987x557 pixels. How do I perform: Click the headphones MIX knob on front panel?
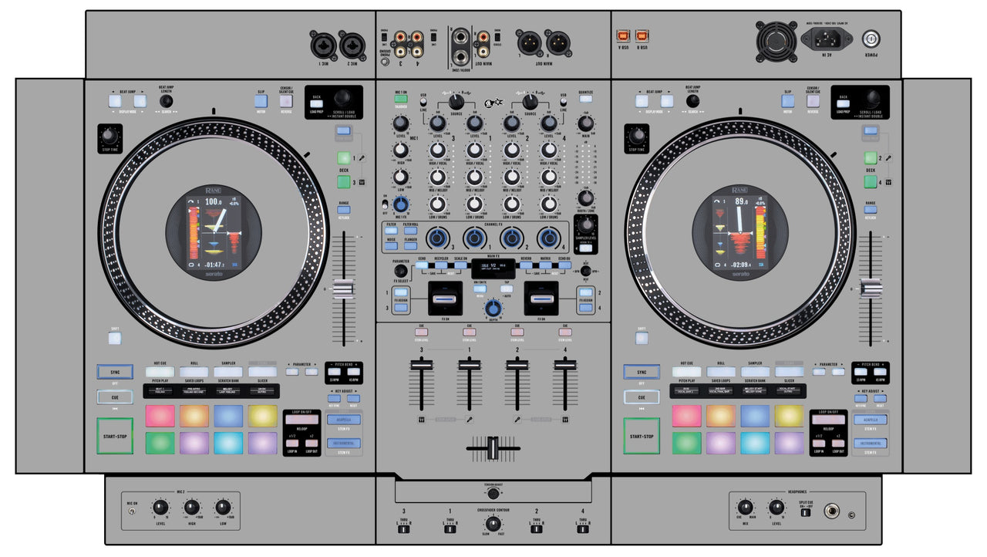[746, 508]
